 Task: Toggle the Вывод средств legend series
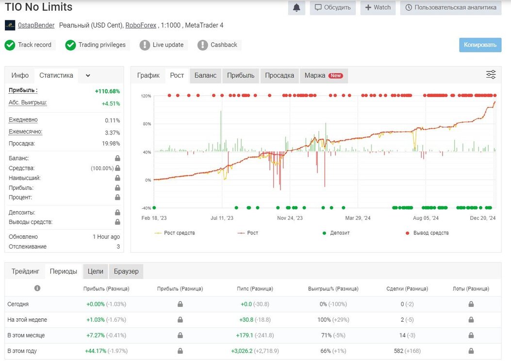coord(427,233)
